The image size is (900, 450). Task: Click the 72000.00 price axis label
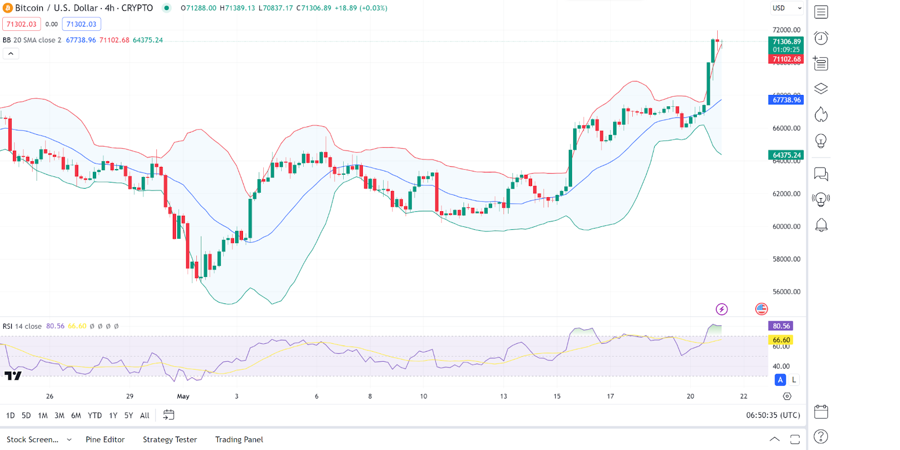tap(786, 30)
